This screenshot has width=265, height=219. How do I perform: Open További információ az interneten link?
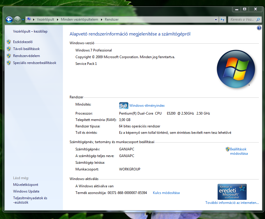[x=232, y=203]
